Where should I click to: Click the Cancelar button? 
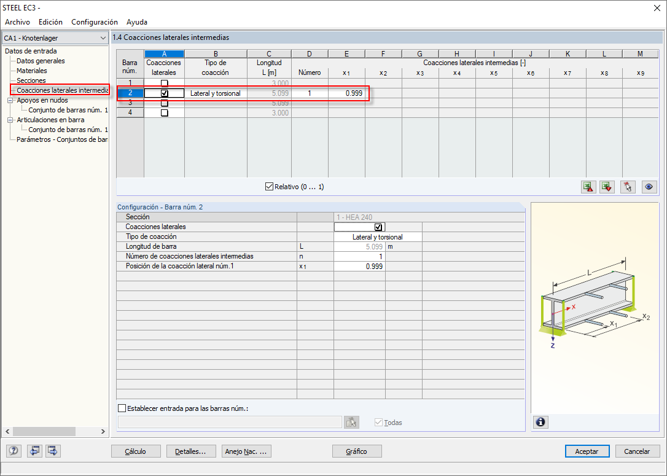click(637, 451)
